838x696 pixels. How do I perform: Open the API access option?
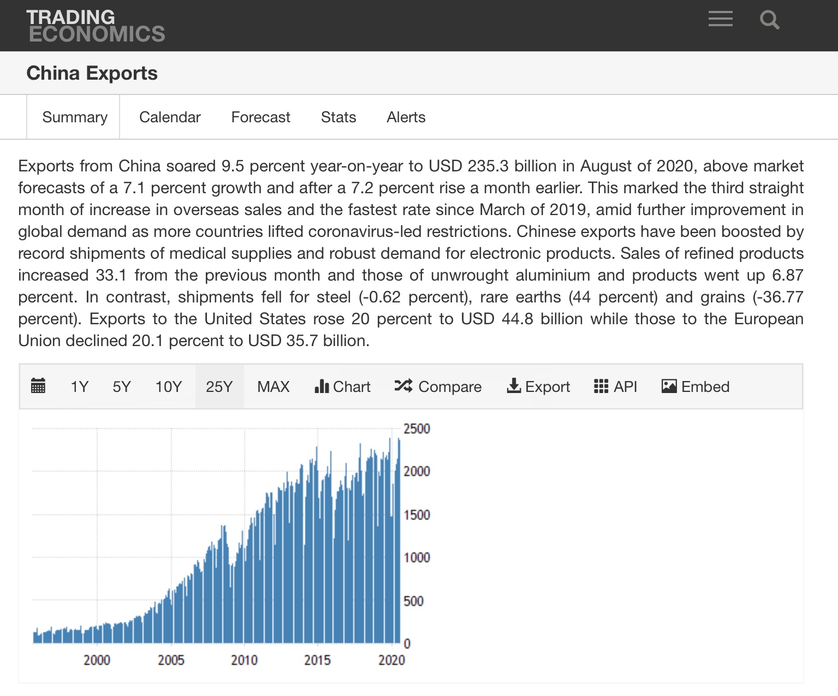click(616, 386)
